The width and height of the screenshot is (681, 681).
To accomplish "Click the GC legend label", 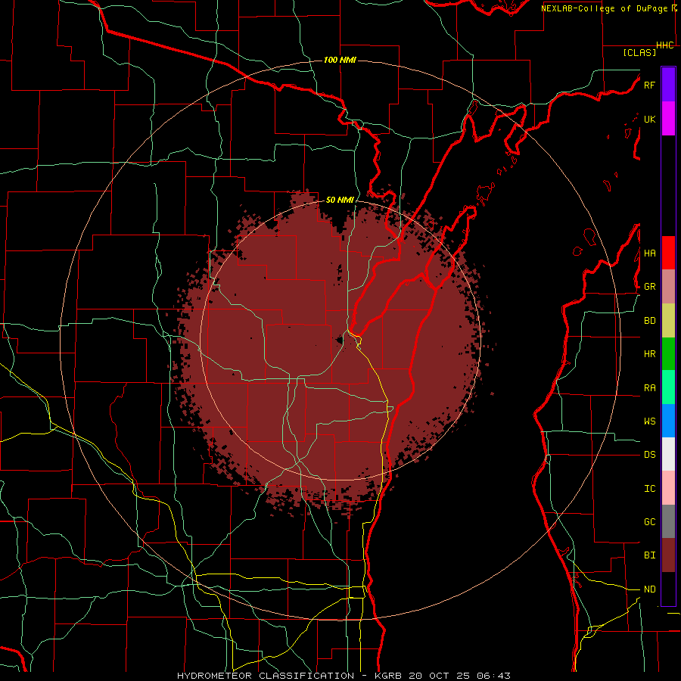I will click(649, 522).
